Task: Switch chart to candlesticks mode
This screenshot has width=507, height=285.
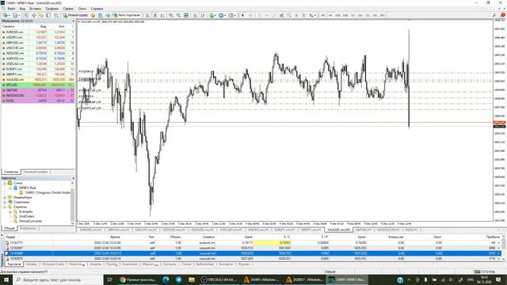Action: point(154,15)
